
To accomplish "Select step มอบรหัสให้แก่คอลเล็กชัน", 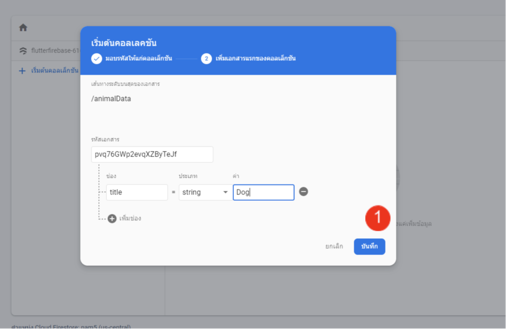I will (x=140, y=58).
